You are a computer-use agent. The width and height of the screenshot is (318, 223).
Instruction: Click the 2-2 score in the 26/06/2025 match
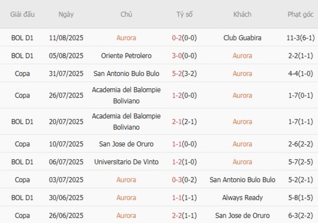click(178, 215)
